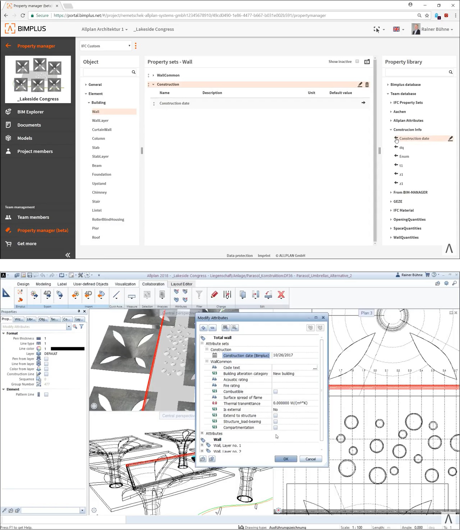Toggle the Pen from layer checkbox
This screenshot has width=460, height=531.
click(x=46, y=359)
